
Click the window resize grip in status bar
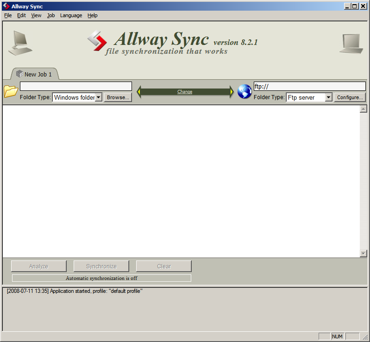coord(365,337)
